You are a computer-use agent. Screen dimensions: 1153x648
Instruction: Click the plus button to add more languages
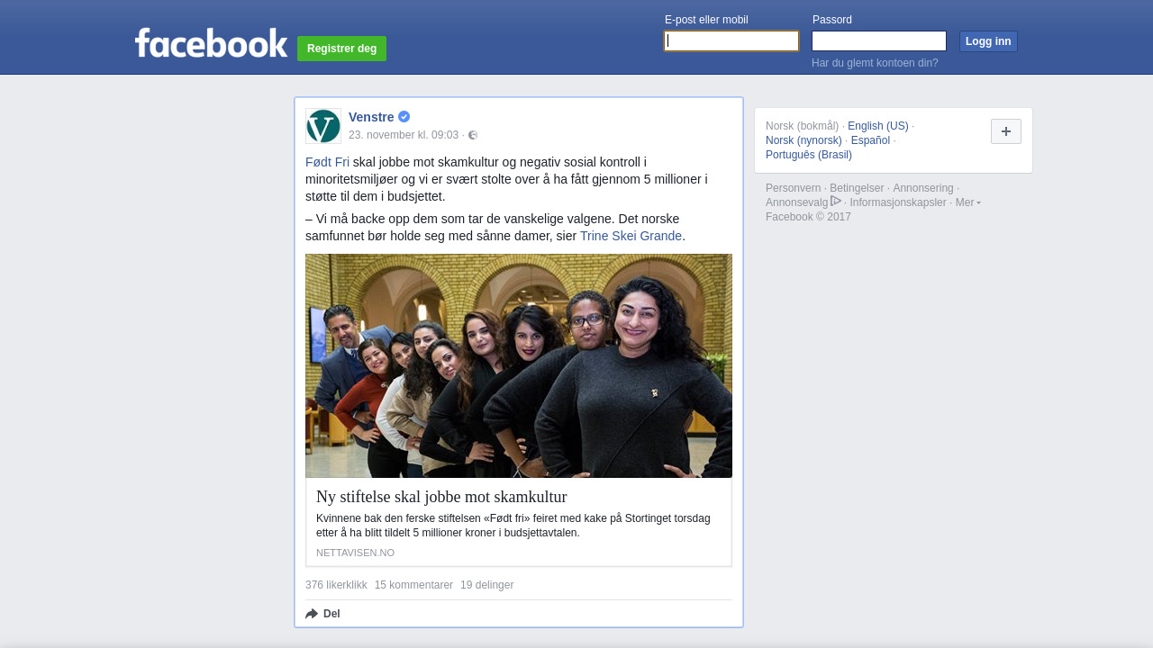coord(1006,131)
